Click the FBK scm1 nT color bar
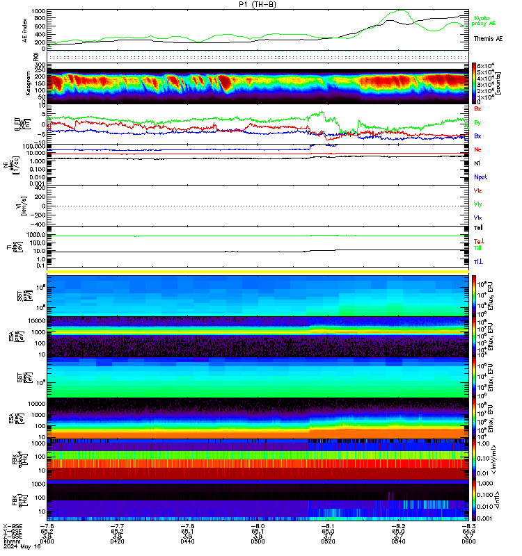This screenshot has width=522, height=556. click(474, 500)
